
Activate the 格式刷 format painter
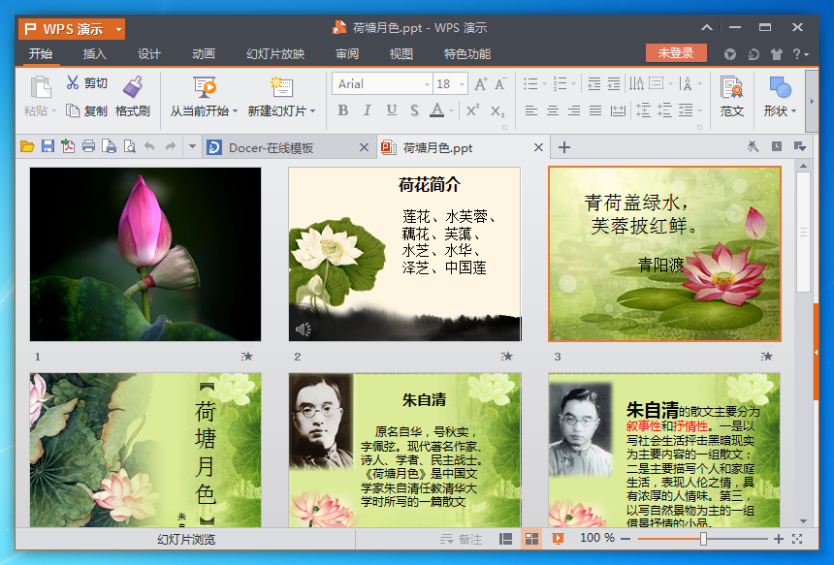pyautogui.click(x=133, y=96)
